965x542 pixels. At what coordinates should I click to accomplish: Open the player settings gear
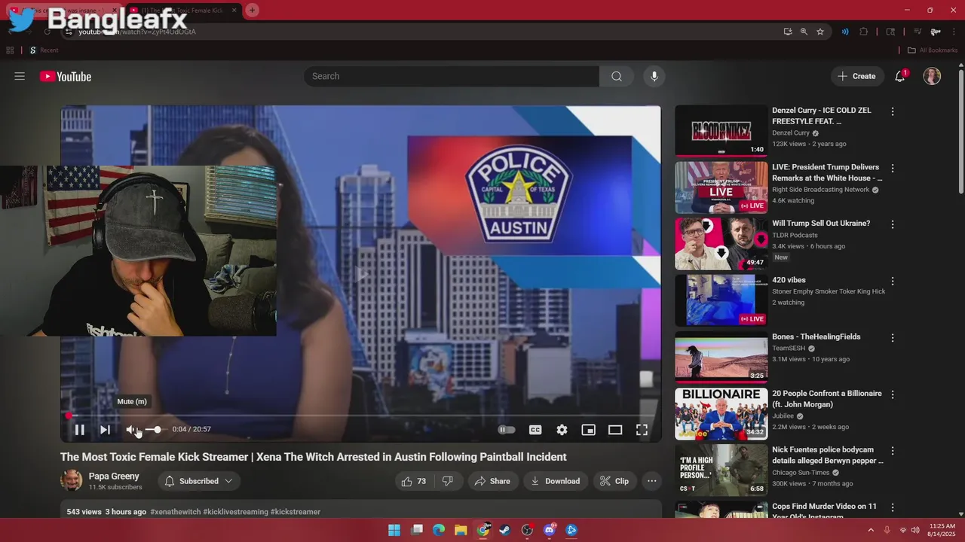click(562, 430)
